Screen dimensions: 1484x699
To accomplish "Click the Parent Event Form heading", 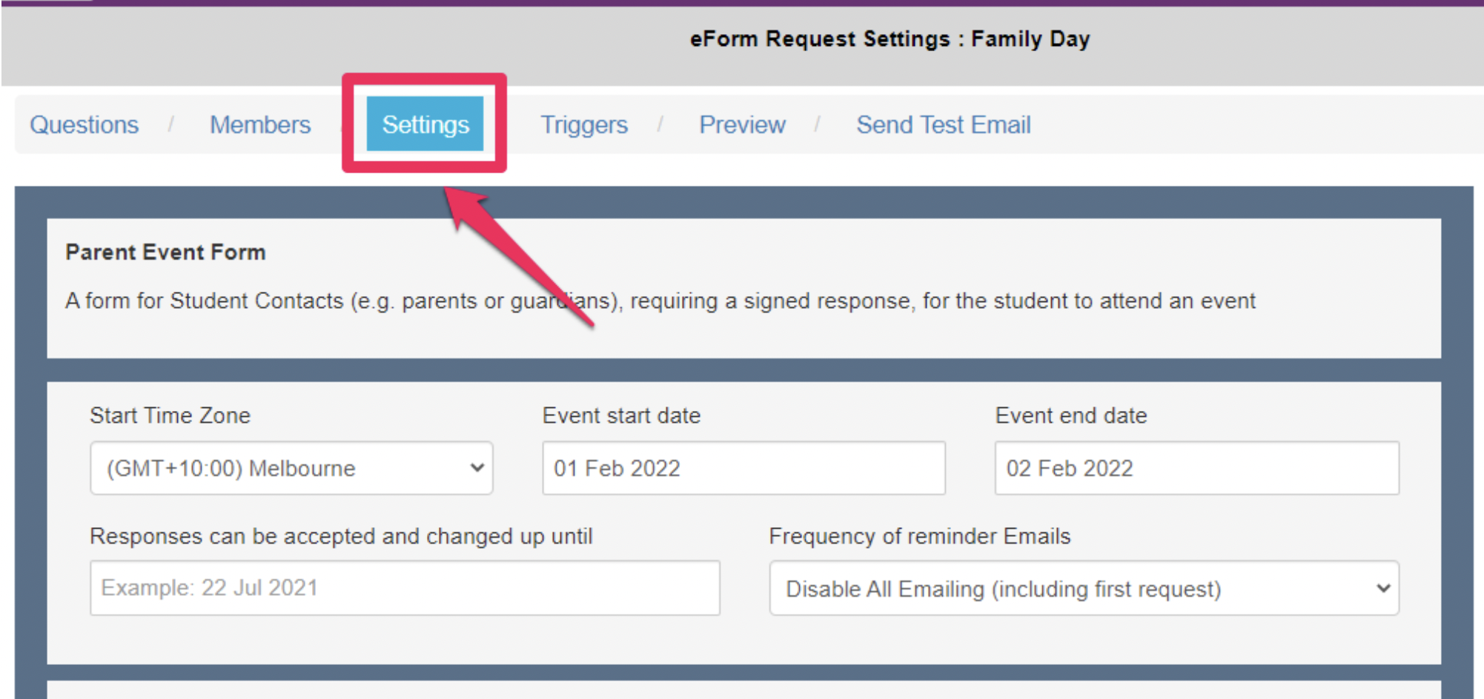I will [165, 252].
